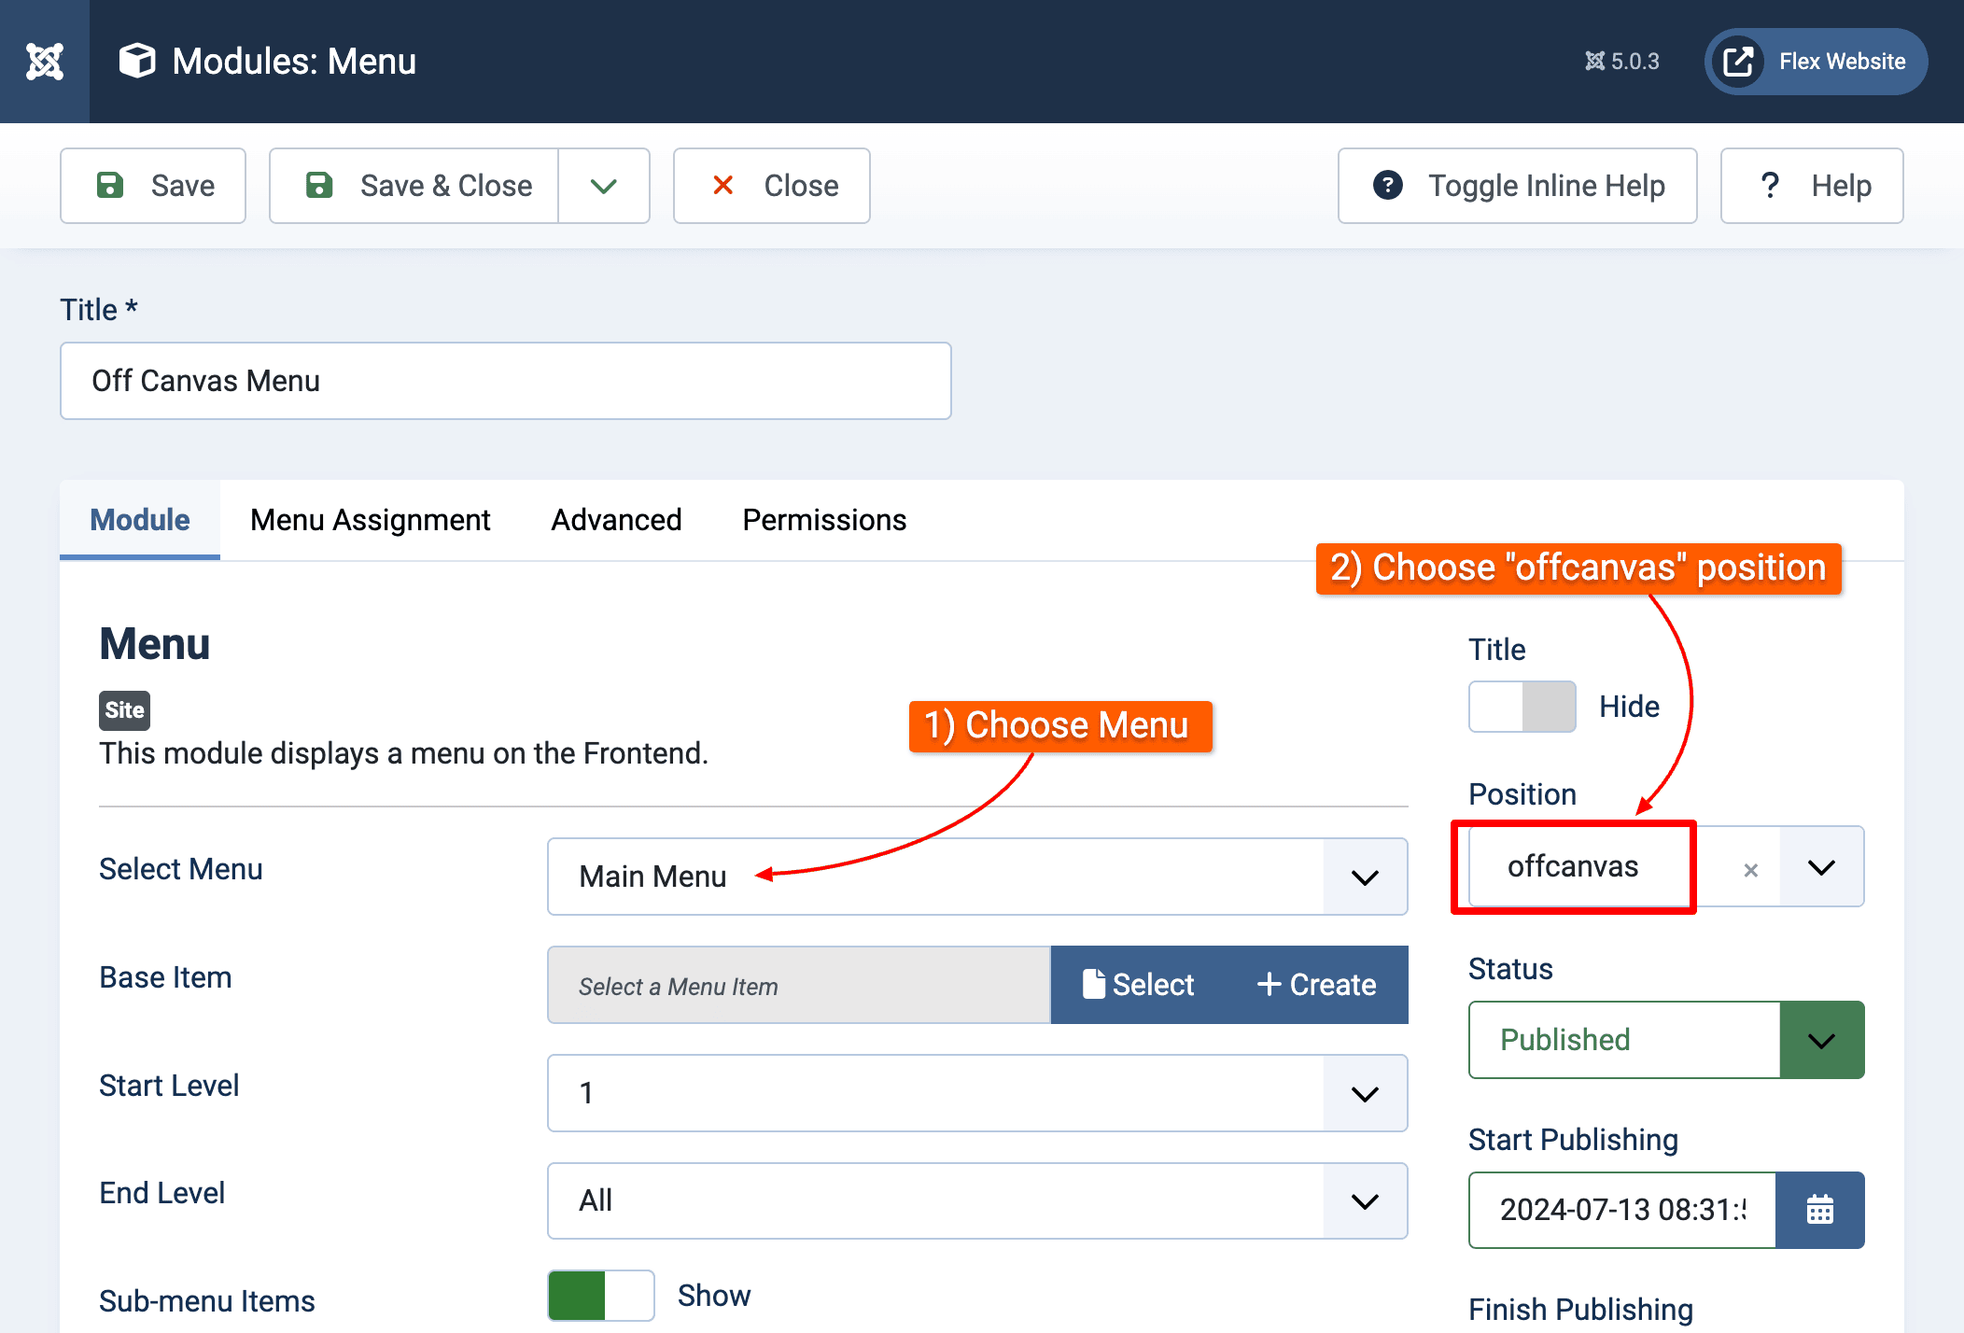Open the Flex Website external link
The width and height of the screenshot is (1964, 1333).
pos(1816,62)
